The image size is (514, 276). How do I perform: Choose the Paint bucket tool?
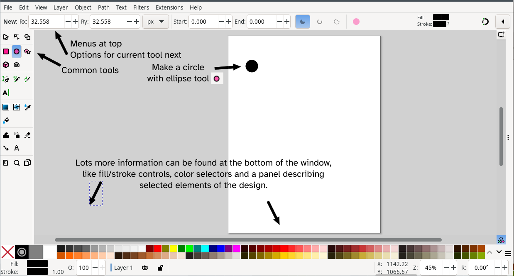(x=6, y=120)
